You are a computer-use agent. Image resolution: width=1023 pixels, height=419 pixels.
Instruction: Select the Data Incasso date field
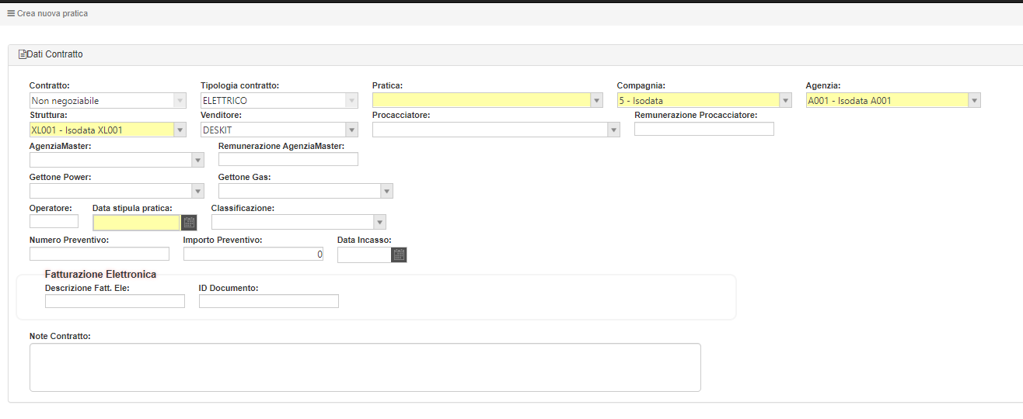coord(365,255)
